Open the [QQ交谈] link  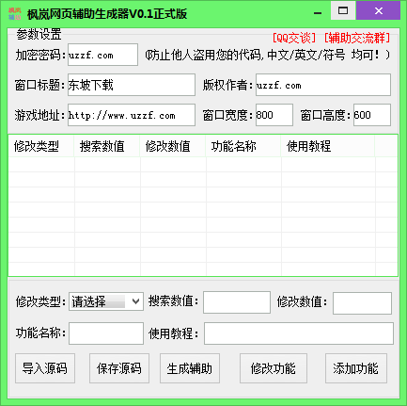(293, 38)
